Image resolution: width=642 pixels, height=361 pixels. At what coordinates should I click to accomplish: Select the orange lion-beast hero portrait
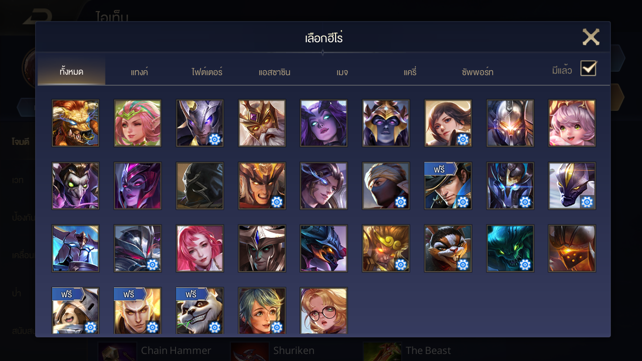click(75, 123)
